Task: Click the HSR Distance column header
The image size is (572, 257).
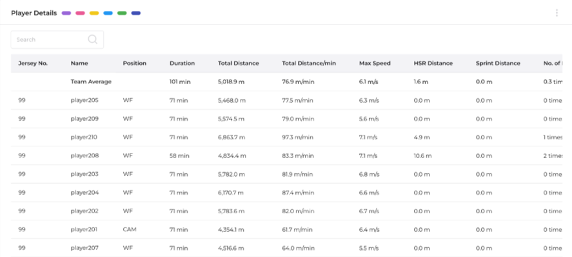Action: click(433, 63)
